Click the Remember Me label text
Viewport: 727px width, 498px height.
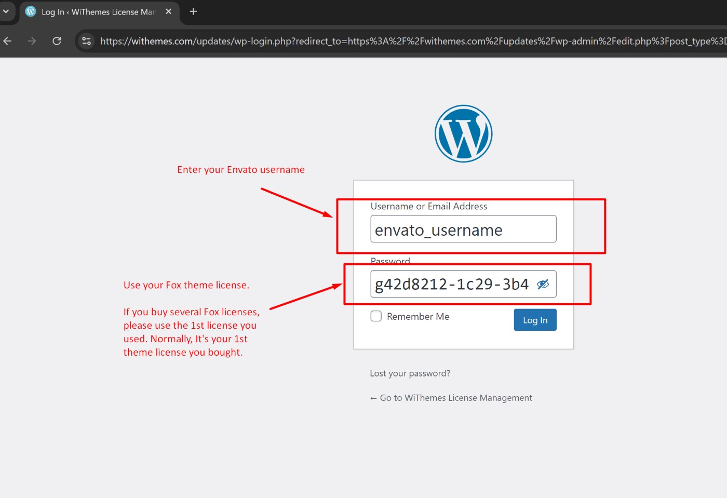click(x=418, y=316)
